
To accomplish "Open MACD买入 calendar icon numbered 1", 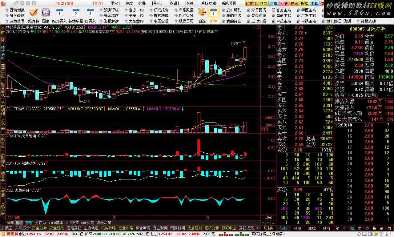I will click(59, 13).
